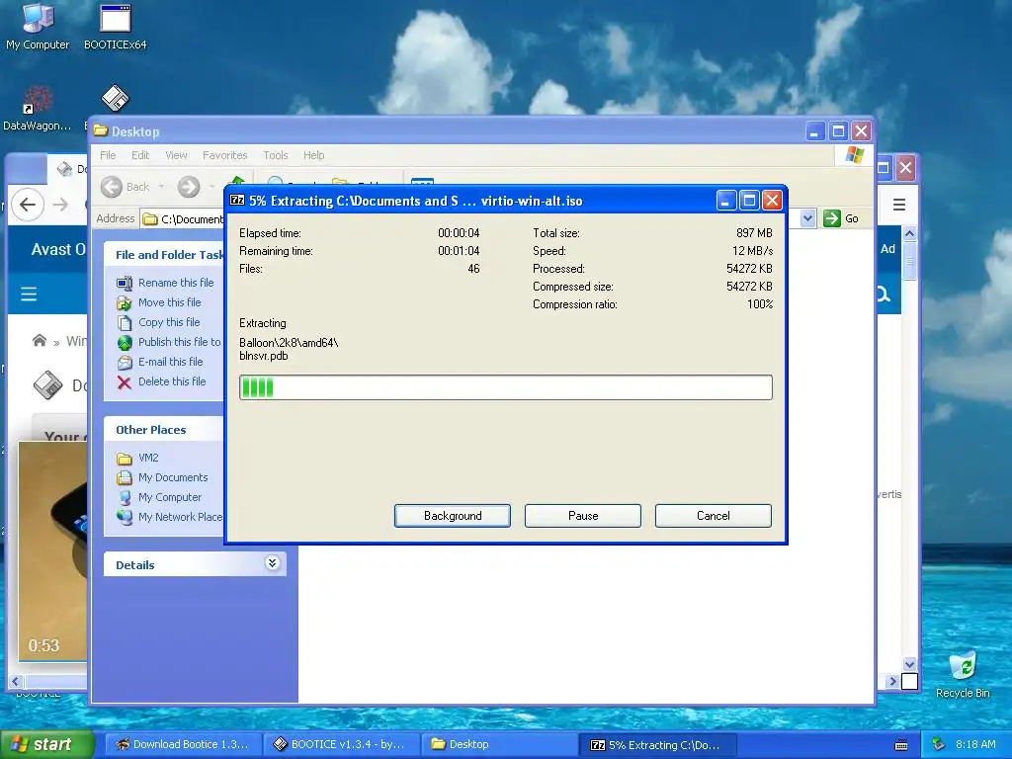1012x759 pixels.
Task: Click the browser horizontal scrollbar left arrow
Action: pos(16,681)
